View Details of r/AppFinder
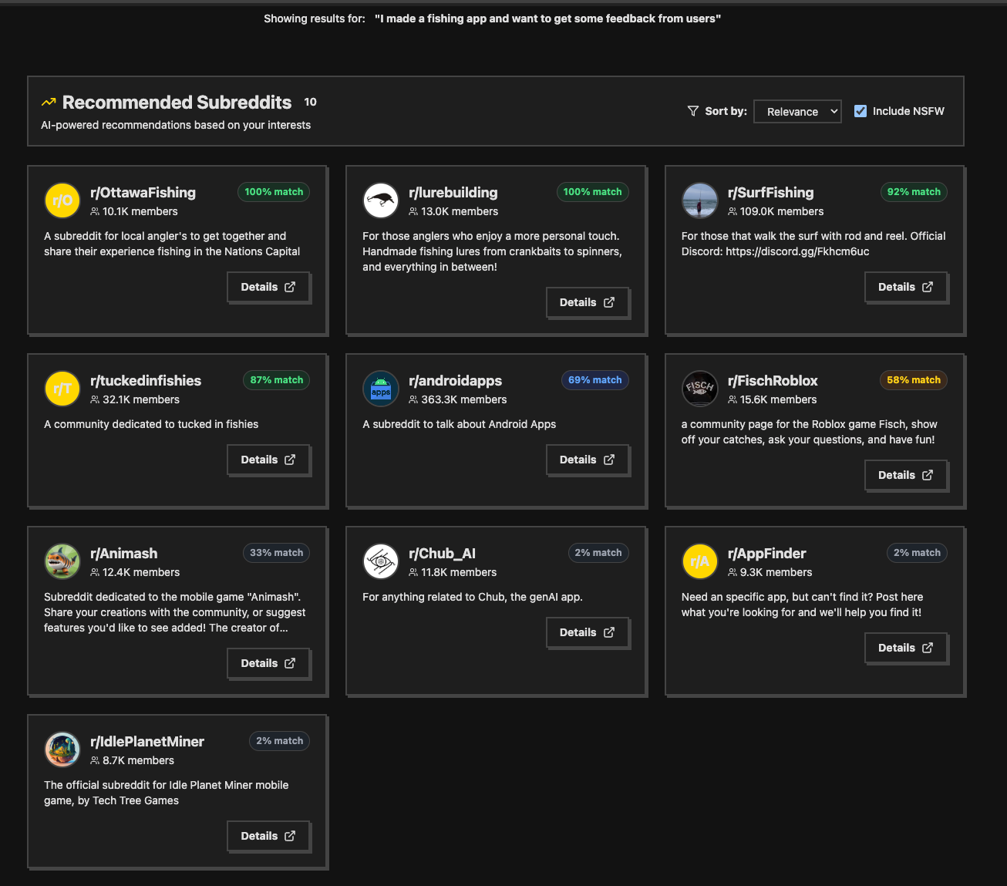 tap(905, 648)
